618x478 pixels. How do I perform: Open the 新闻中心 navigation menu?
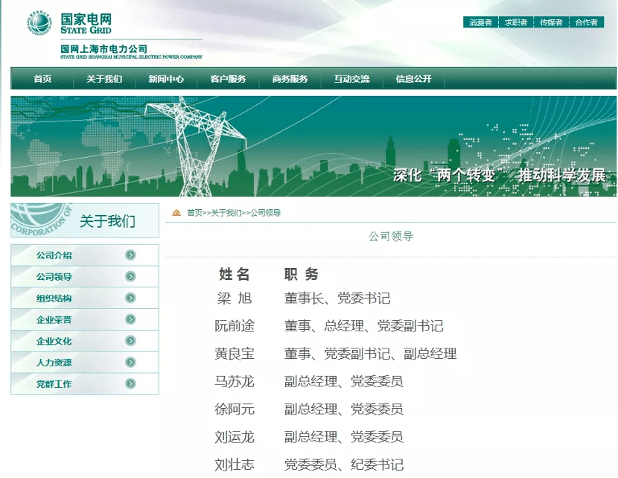click(x=166, y=79)
